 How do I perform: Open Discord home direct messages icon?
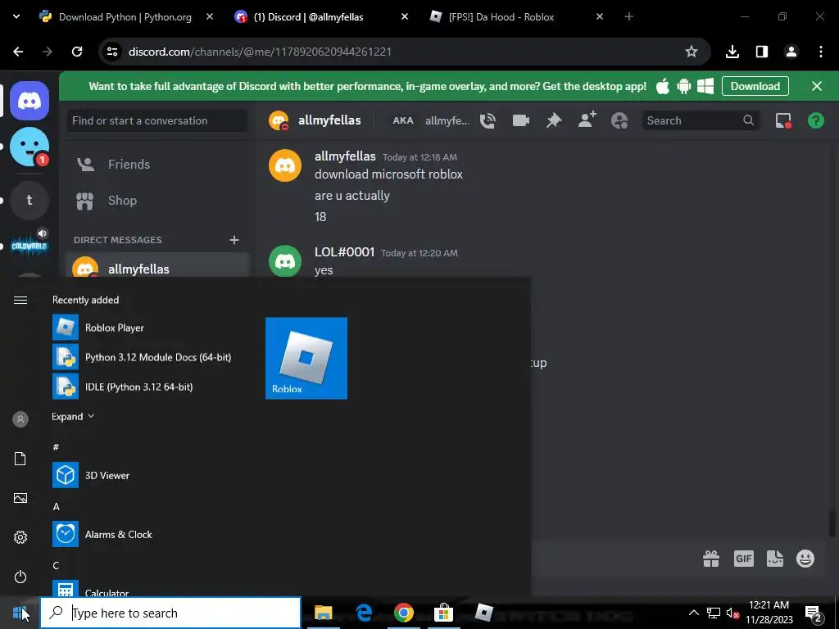tap(29, 101)
